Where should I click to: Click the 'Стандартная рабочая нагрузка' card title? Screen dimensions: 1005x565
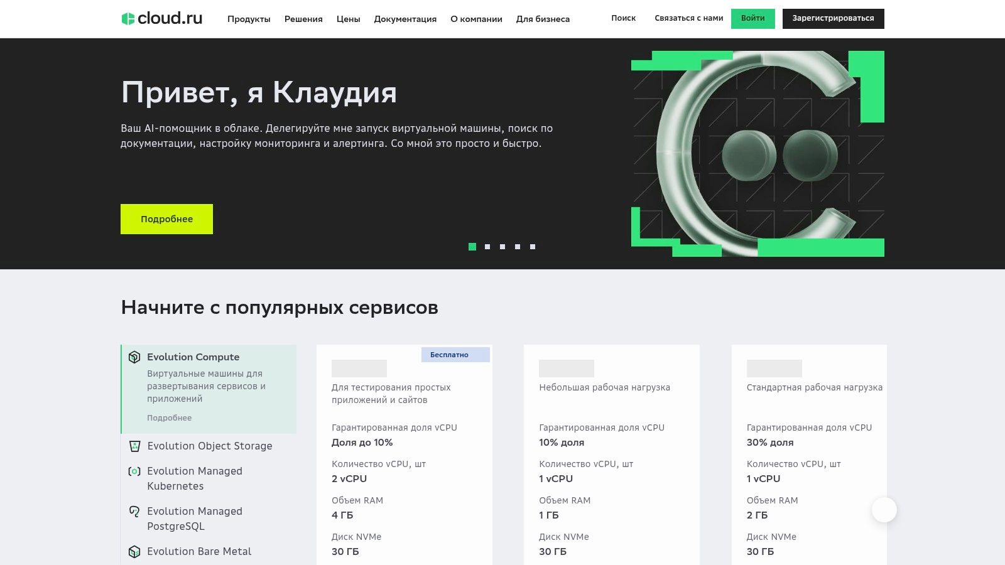coord(814,387)
